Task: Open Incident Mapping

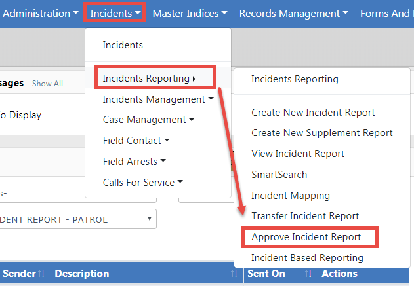Action: tap(291, 196)
